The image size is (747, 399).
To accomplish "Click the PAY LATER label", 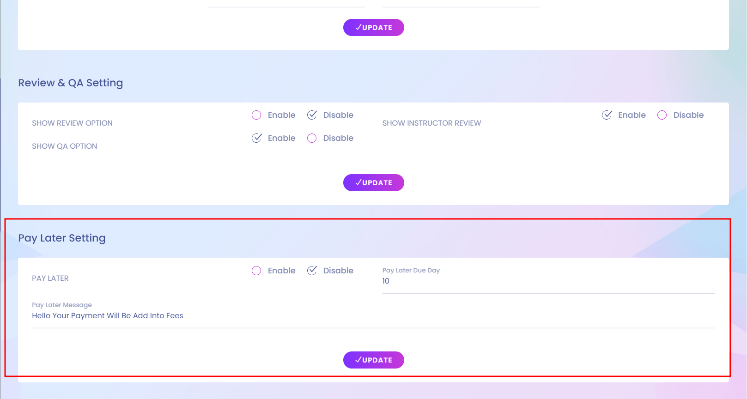I will (x=50, y=278).
